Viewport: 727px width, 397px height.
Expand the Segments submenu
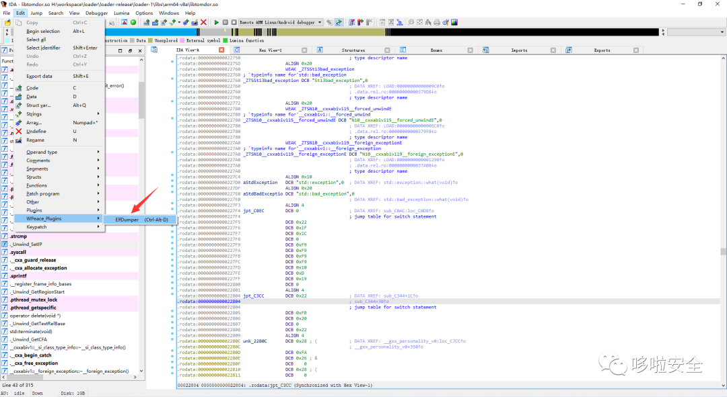click(60, 169)
